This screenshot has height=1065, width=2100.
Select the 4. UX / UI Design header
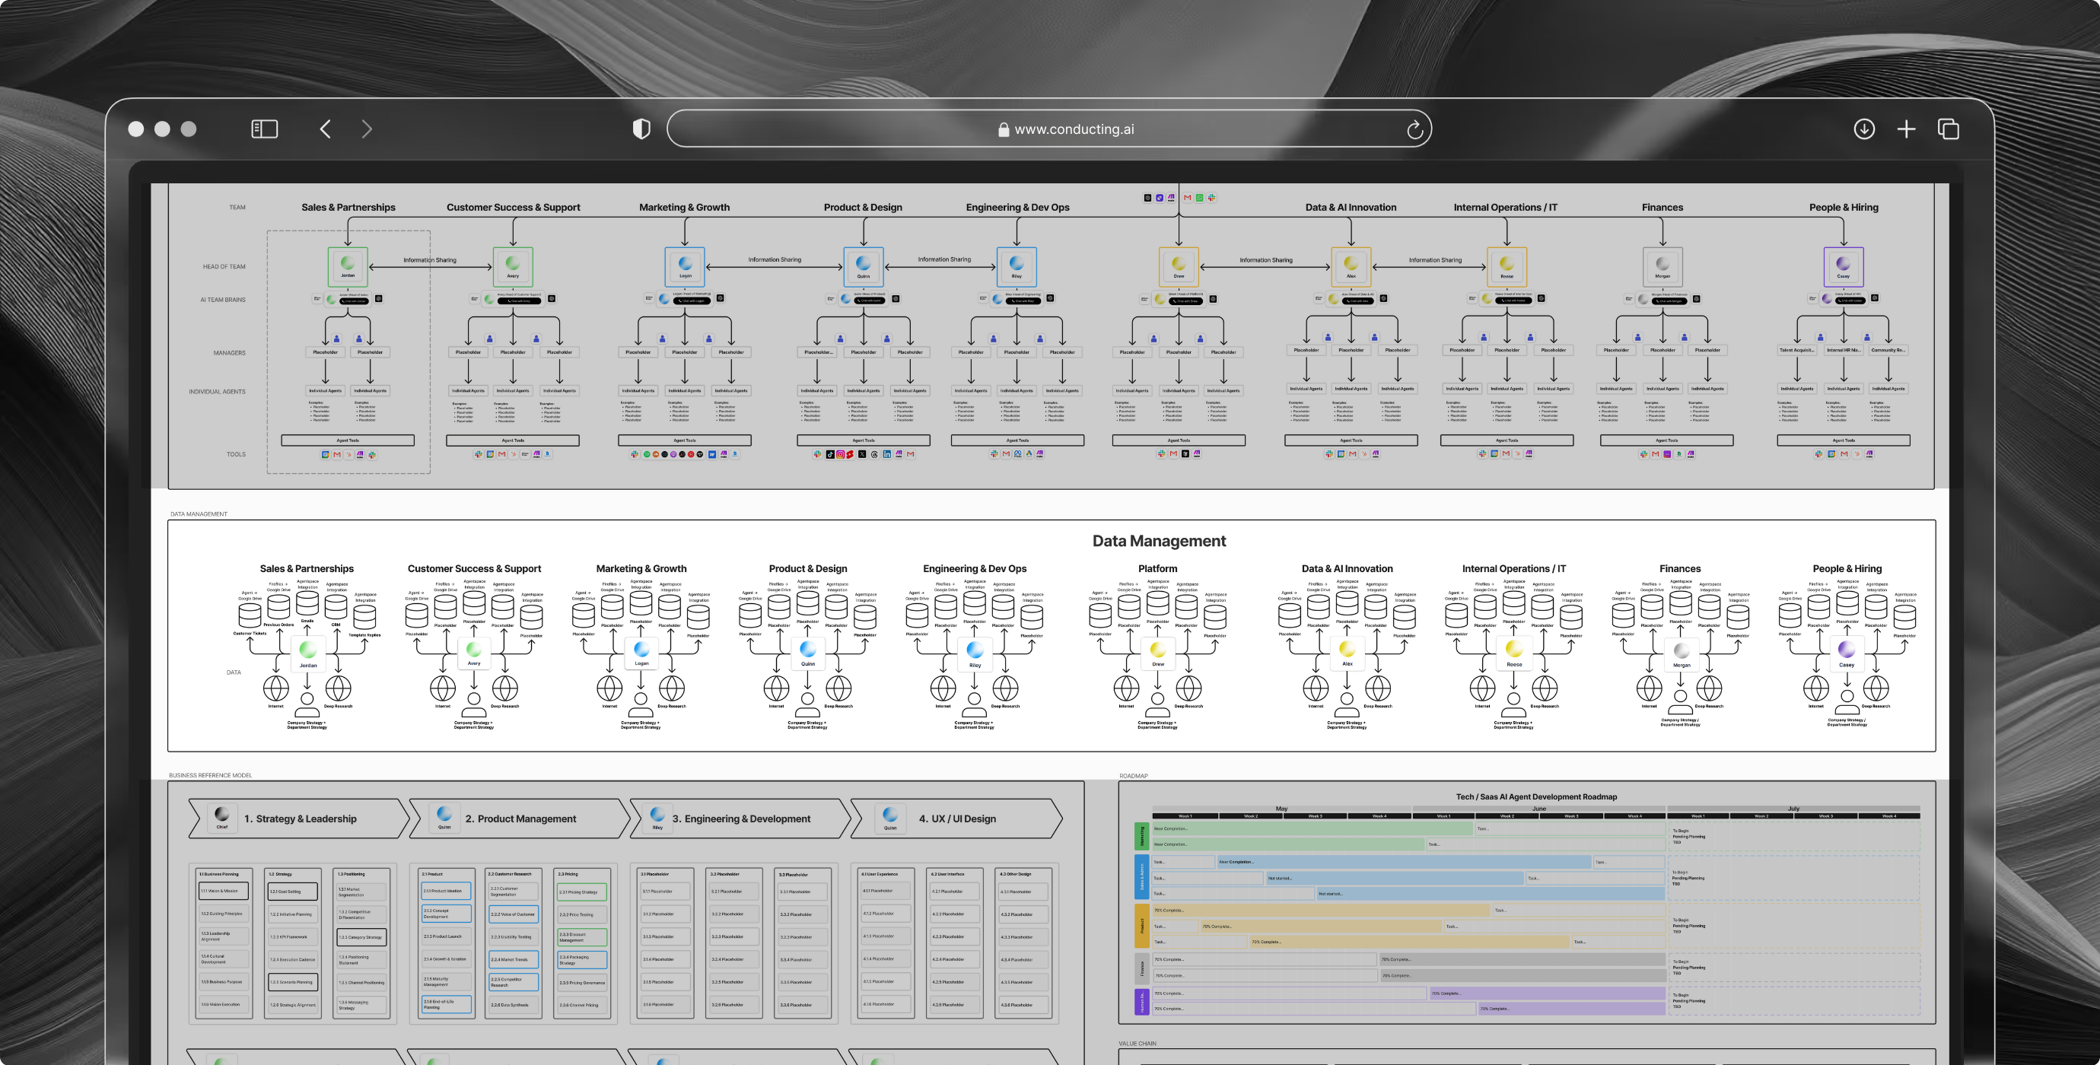coord(957,818)
